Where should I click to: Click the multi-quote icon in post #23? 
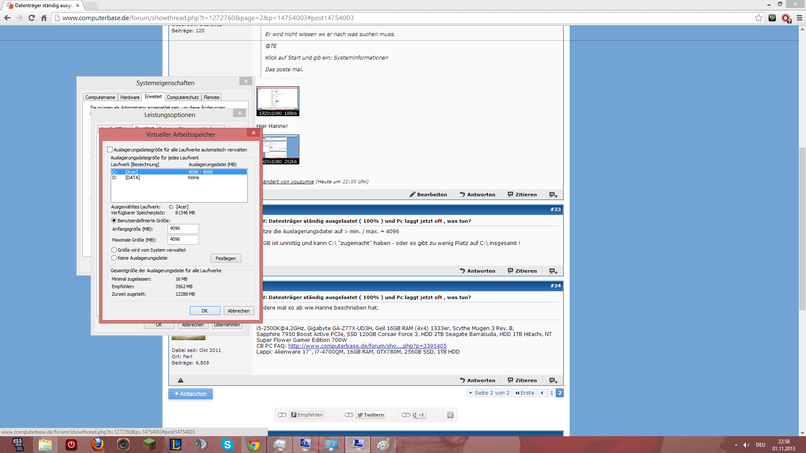(553, 271)
